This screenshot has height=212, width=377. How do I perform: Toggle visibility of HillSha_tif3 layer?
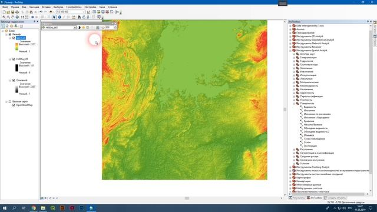pos(14,59)
